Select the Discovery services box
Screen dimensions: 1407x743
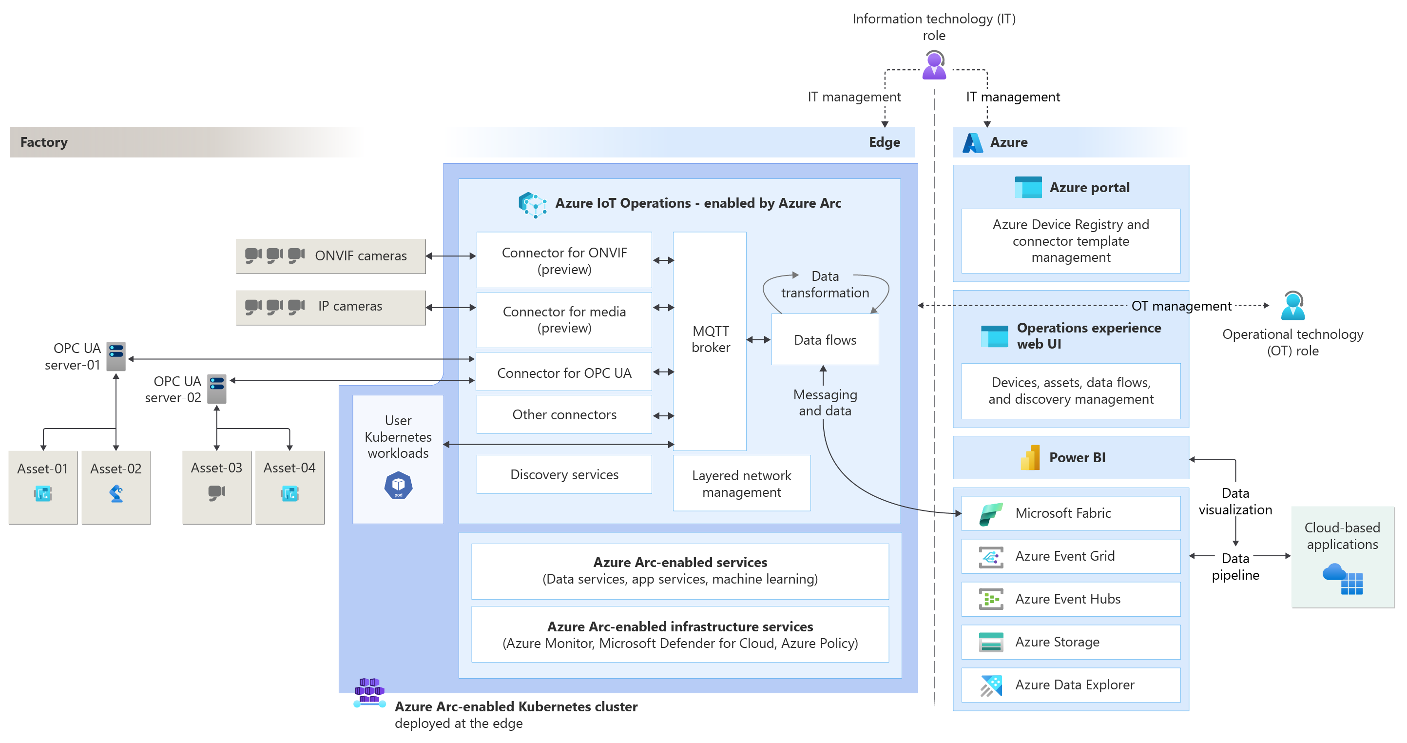564,474
